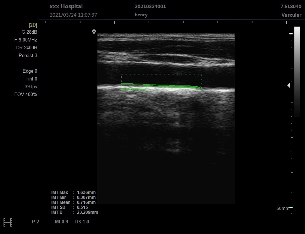Click the 50mm depth scale marker
305x234 pixels.
pyautogui.click(x=283, y=208)
